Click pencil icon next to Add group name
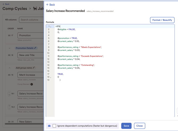178x131 pixels. click(34, 68)
